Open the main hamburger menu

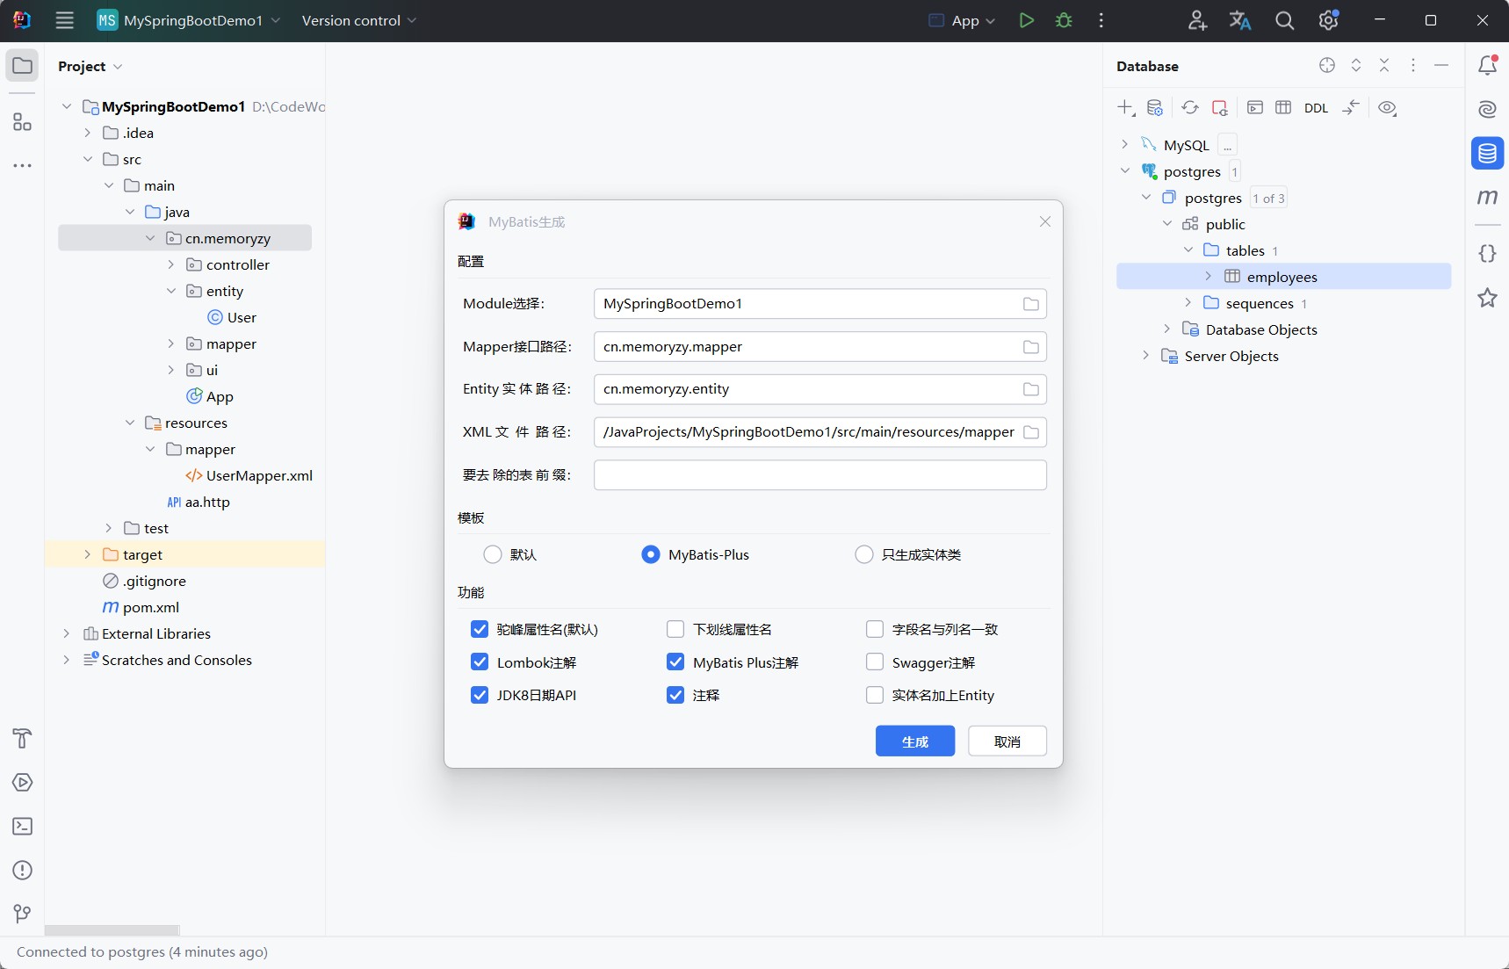[x=64, y=20]
